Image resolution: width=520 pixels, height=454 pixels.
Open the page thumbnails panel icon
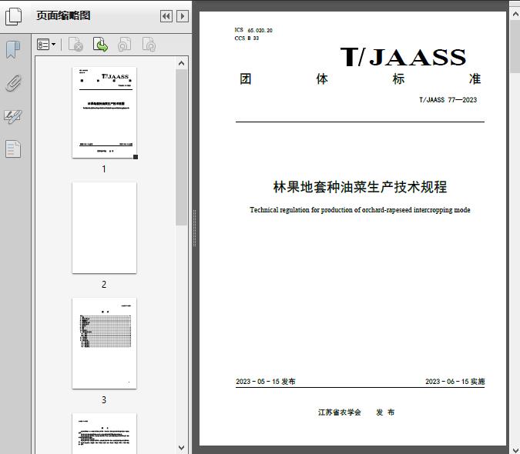[x=13, y=15]
